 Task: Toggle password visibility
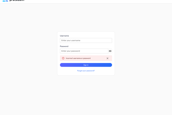pos(110,51)
